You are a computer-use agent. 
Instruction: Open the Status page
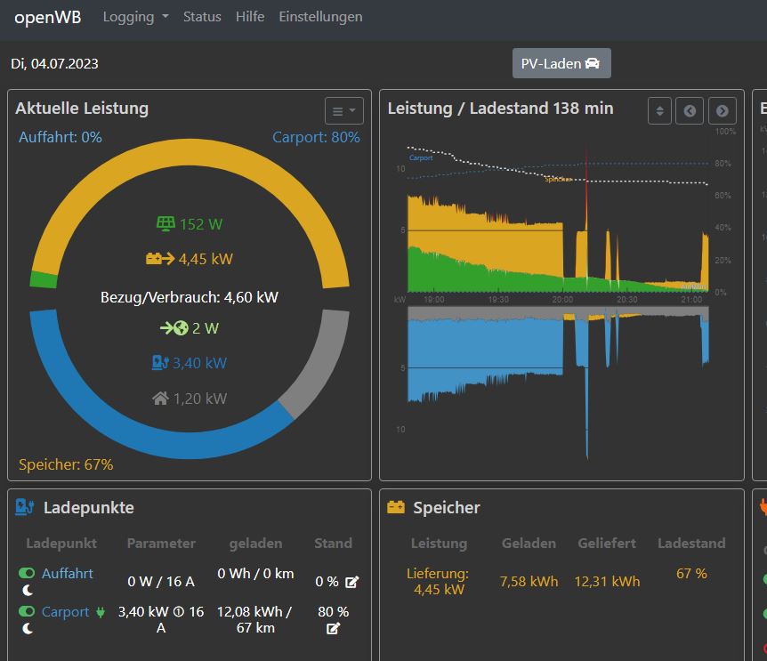(202, 17)
